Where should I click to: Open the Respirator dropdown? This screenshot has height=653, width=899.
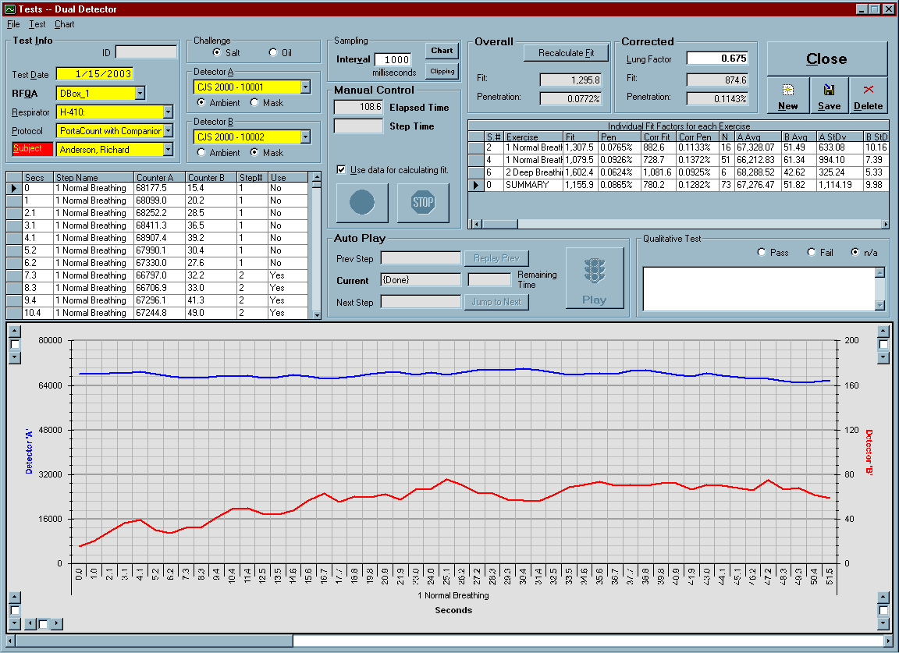168,112
